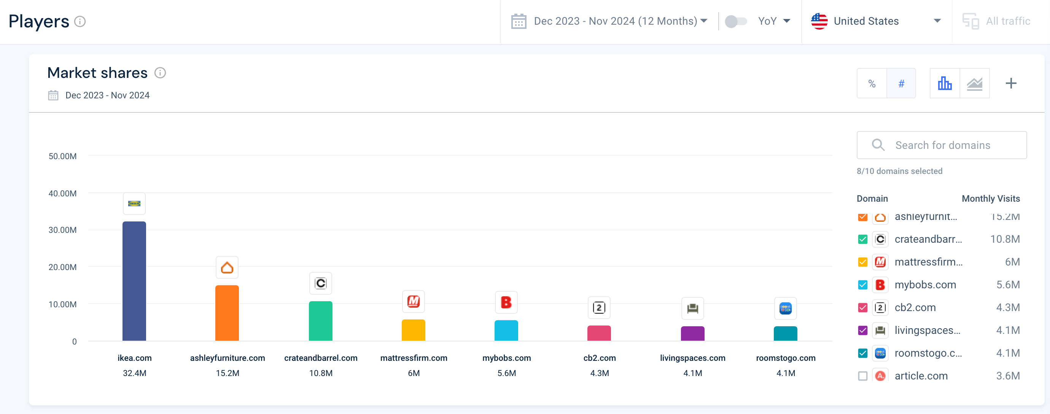Check the article.com domain checkbox

coord(862,376)
